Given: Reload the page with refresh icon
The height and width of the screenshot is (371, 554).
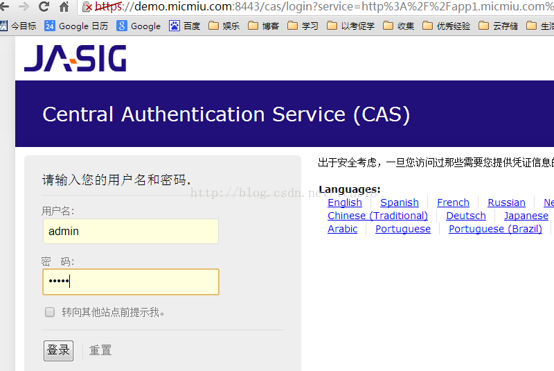Looking at the screenshot, I should click(x=44, y=6).
